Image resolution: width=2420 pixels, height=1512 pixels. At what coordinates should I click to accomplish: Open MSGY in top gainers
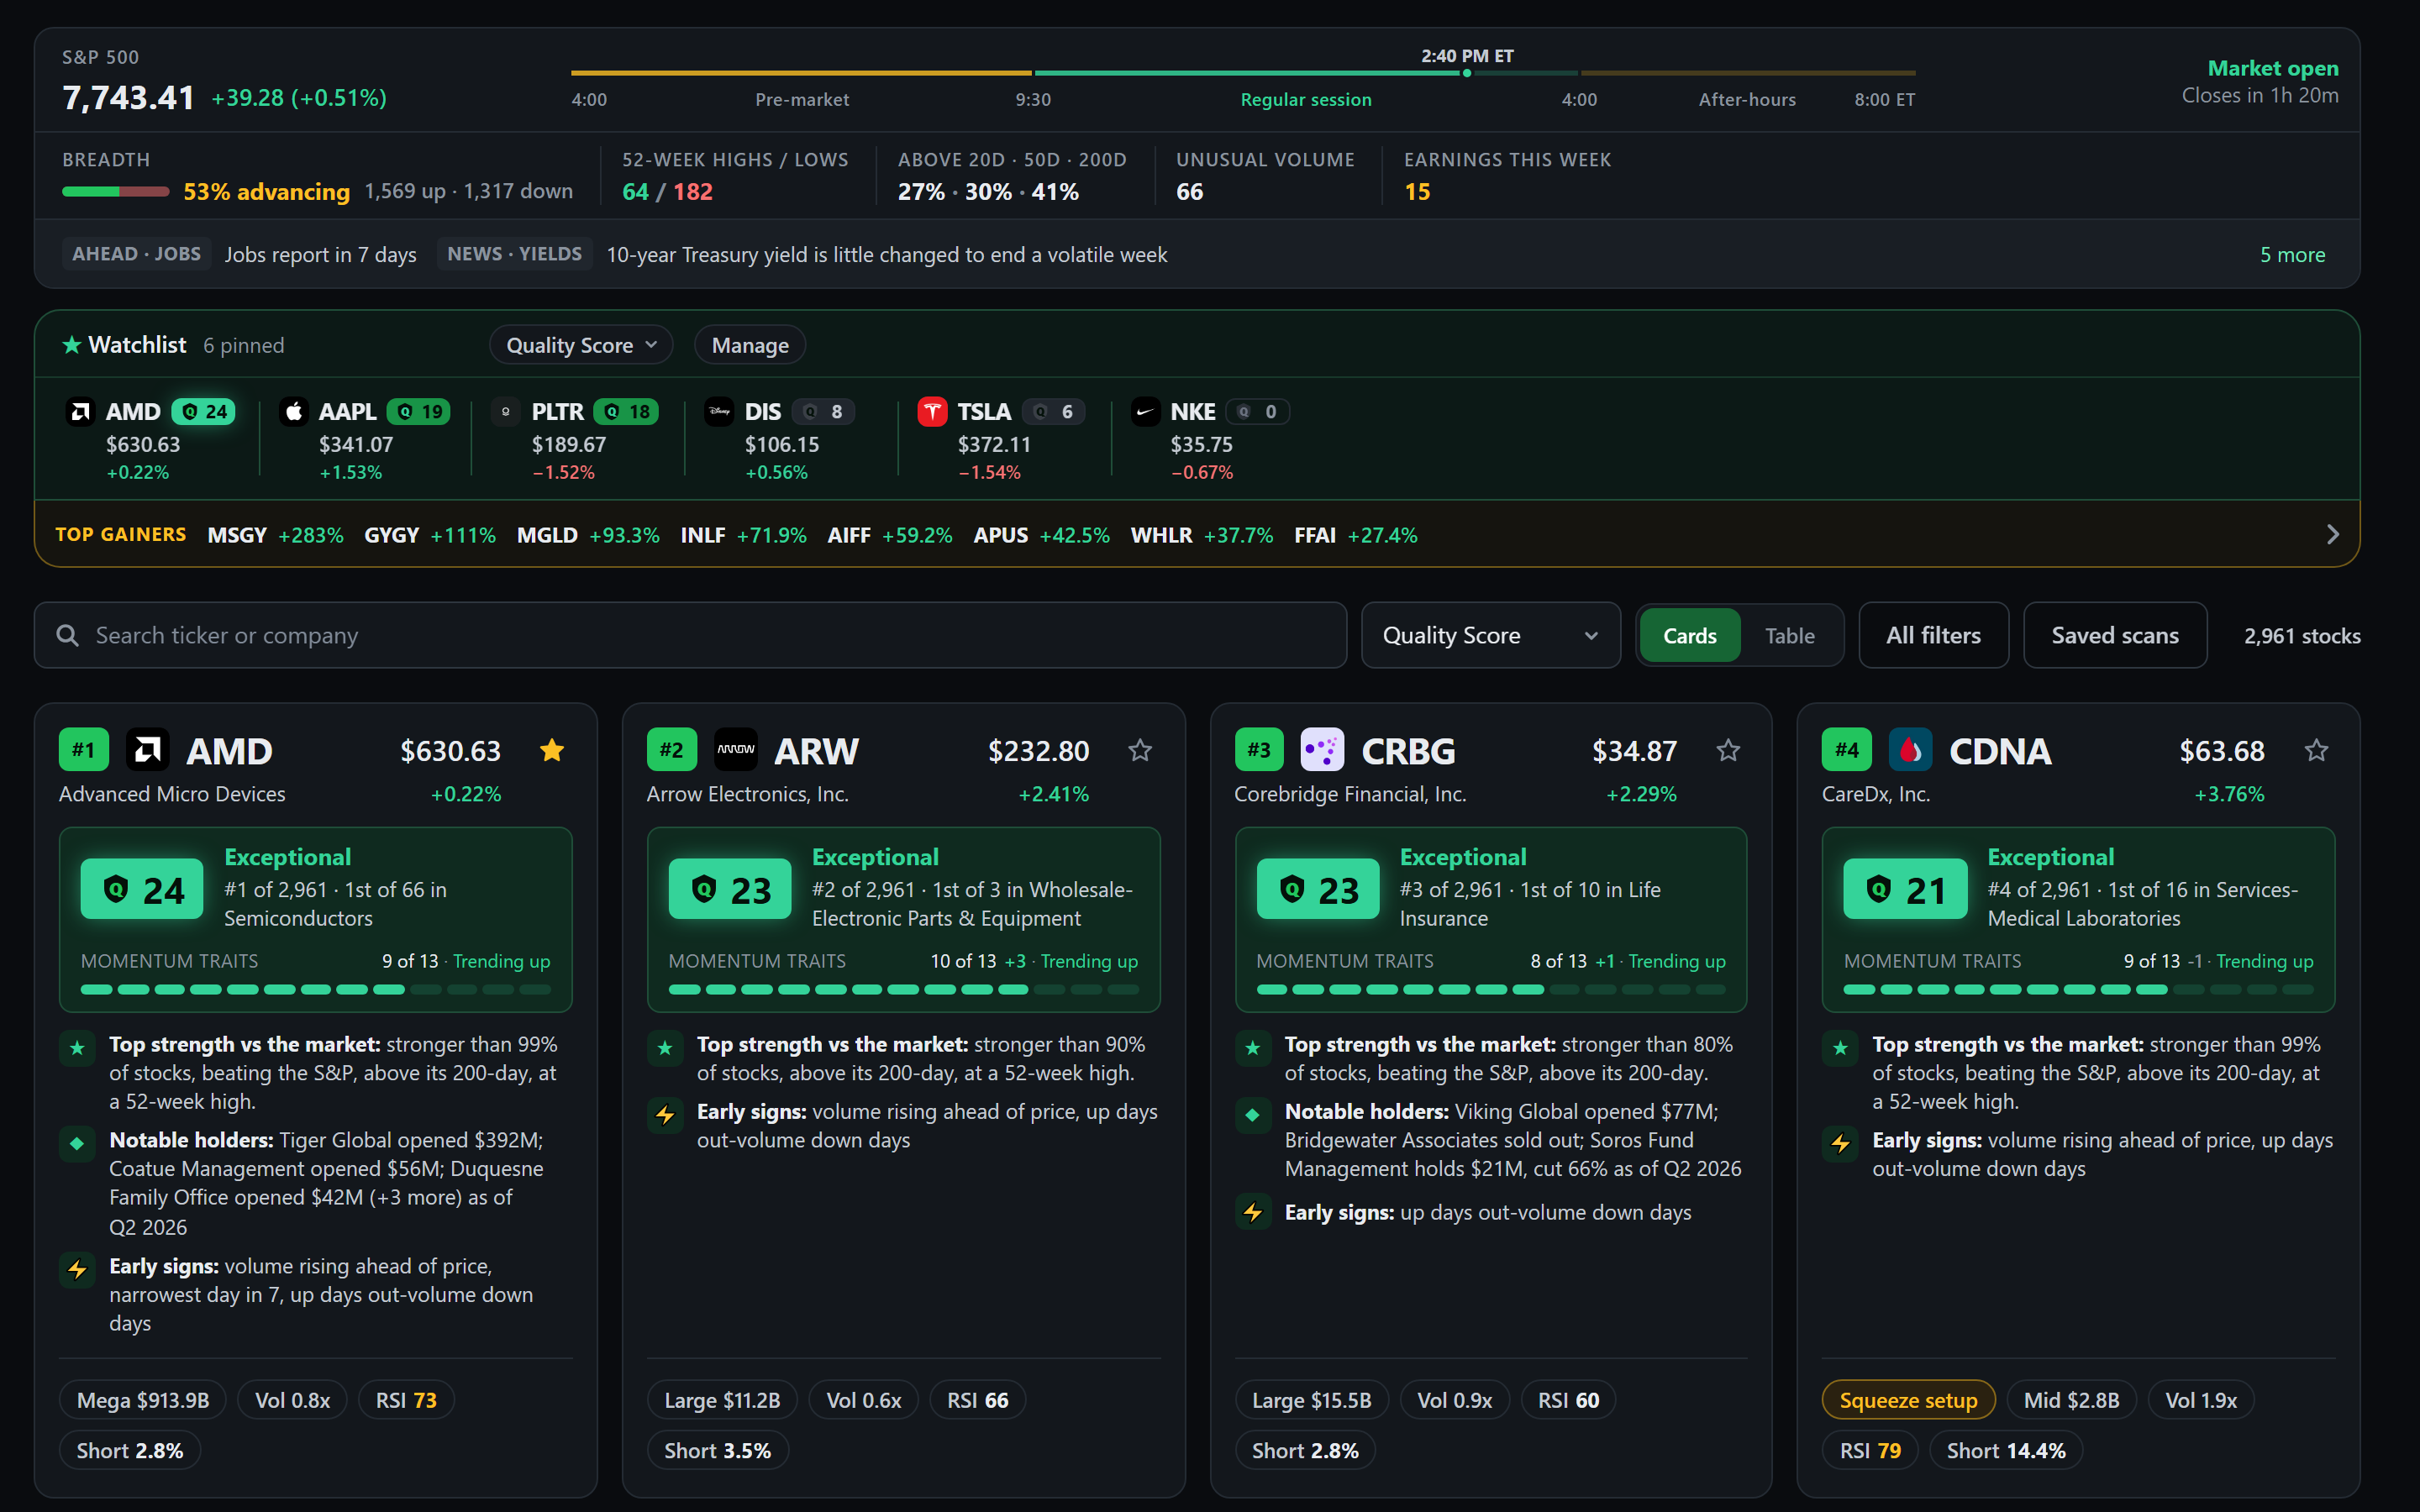click(275, 535)
